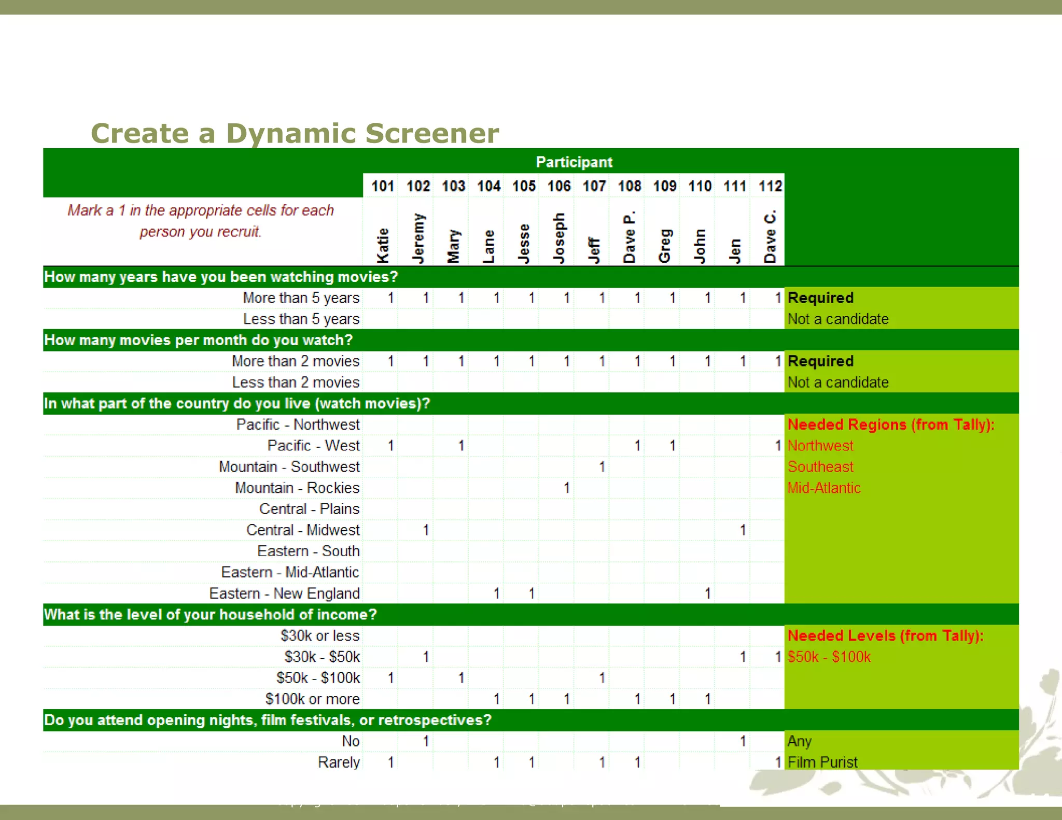Image resolution: width=1062 pixels, height=820 pixels.
Task: Select the 'Central - Plains' row label
Action: pyautogui.click(x=310, y=509)
